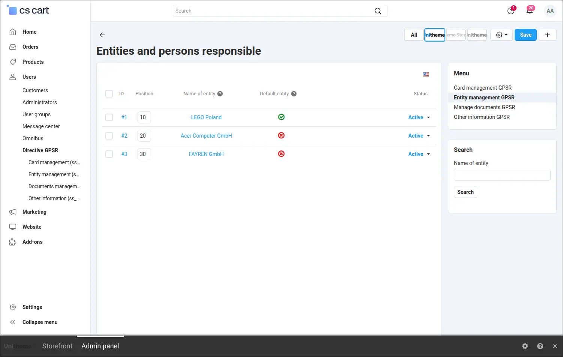This screenshot has height=357, width=563.
Task: Open Manage documents GPSR in Menu panel
Action: 484,107
